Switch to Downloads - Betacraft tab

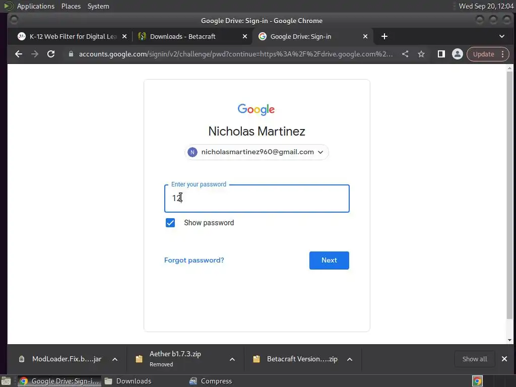192,36
